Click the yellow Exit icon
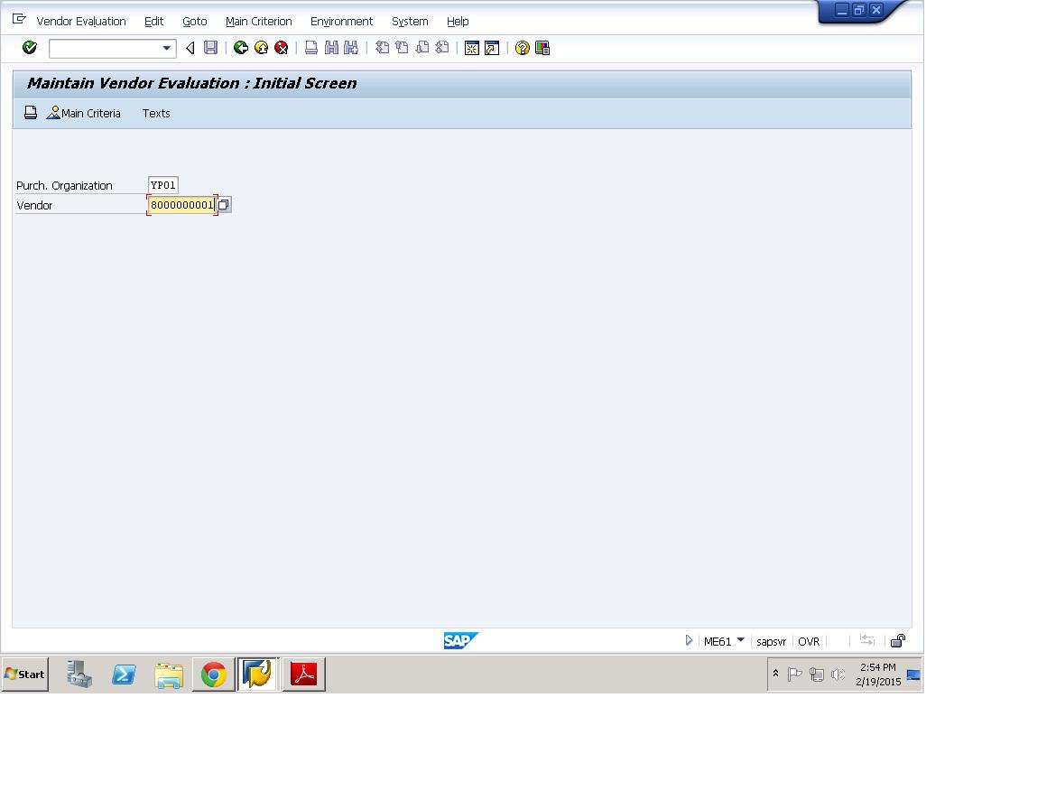This screenshot has width=1056, height=791. point(262,48)
